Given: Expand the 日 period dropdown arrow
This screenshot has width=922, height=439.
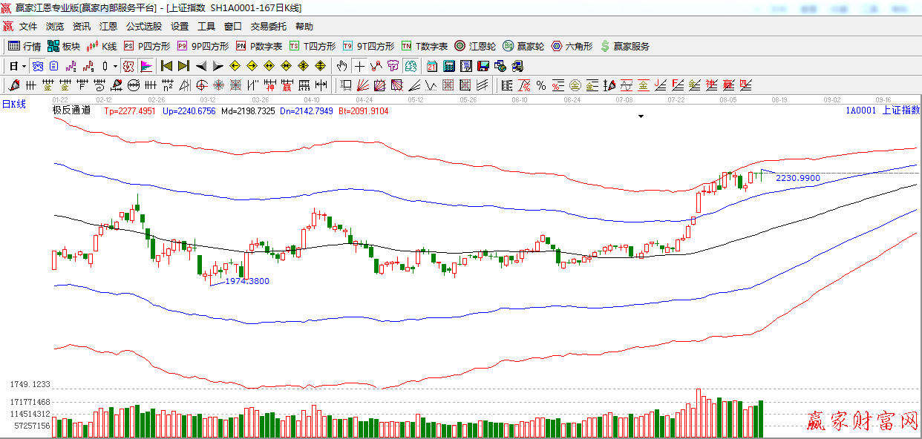Looking at the screenshot, I should pos(24,66).
